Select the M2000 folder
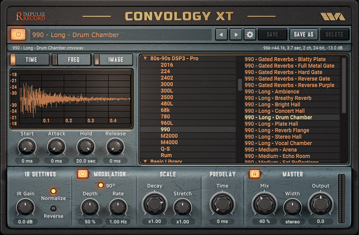This screenshot has width=359, height=235. [169, 136]
